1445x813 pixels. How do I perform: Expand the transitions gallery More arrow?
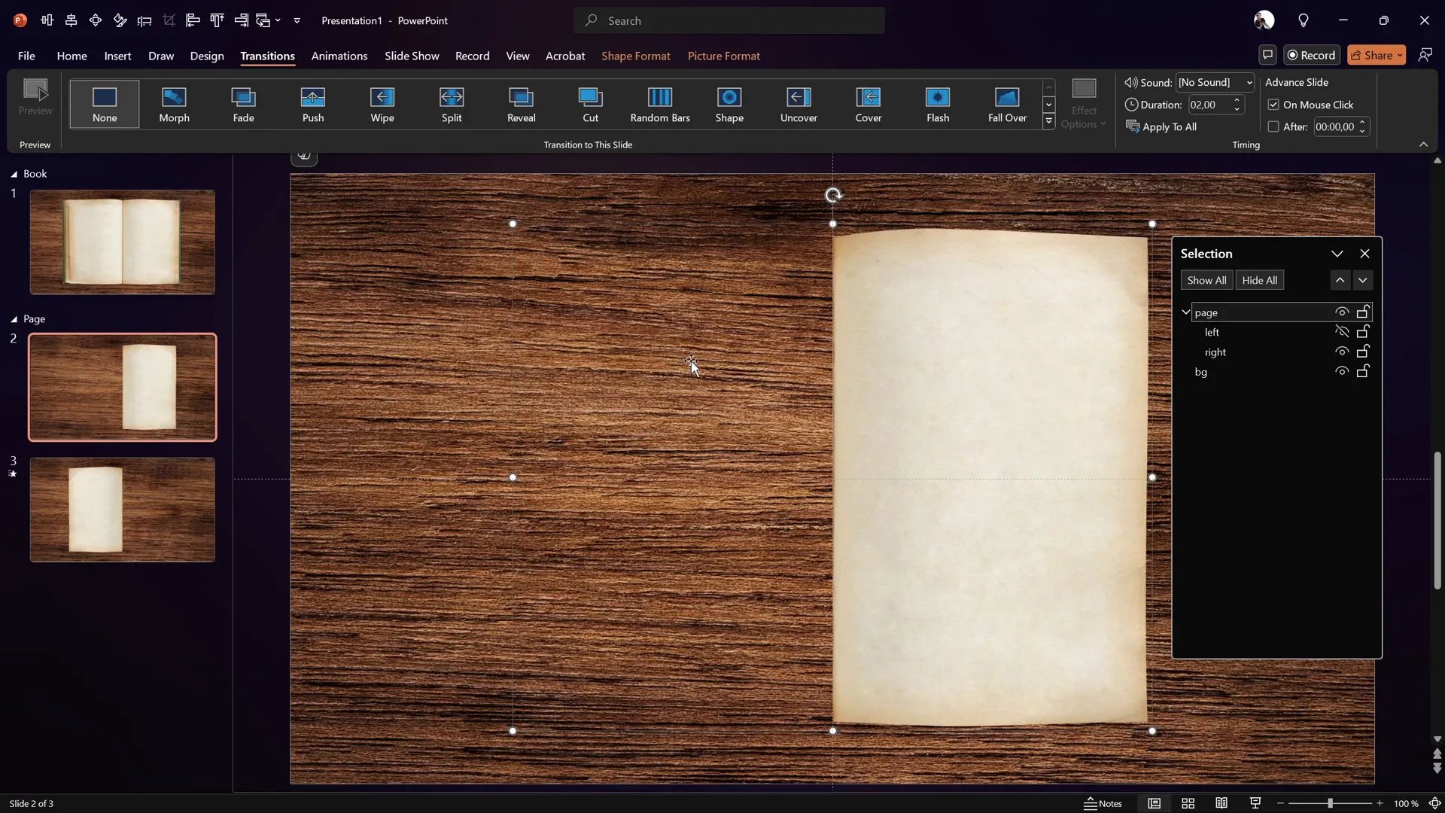coord(1048,121)
